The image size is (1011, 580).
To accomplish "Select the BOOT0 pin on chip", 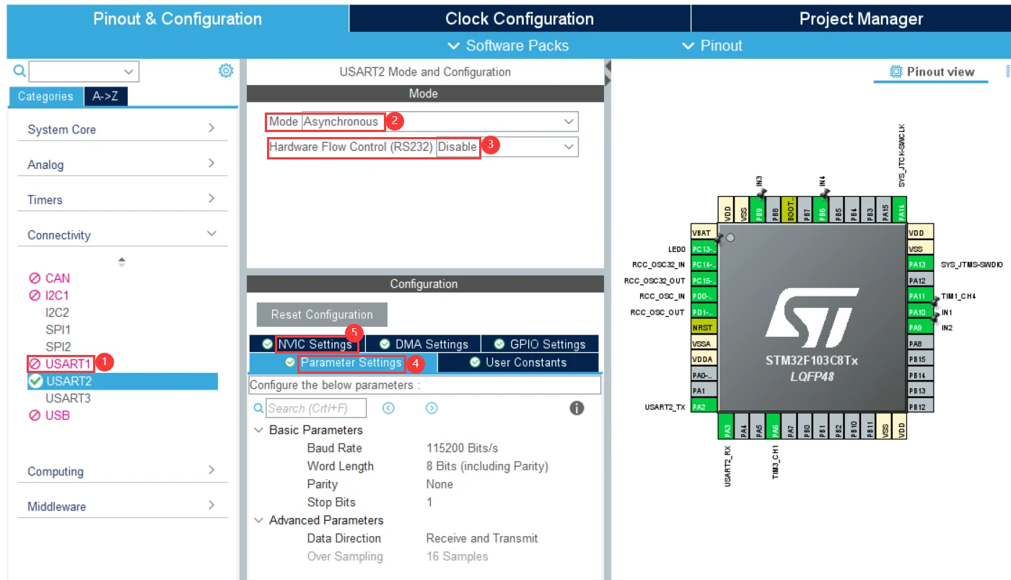I will point(790,210).
